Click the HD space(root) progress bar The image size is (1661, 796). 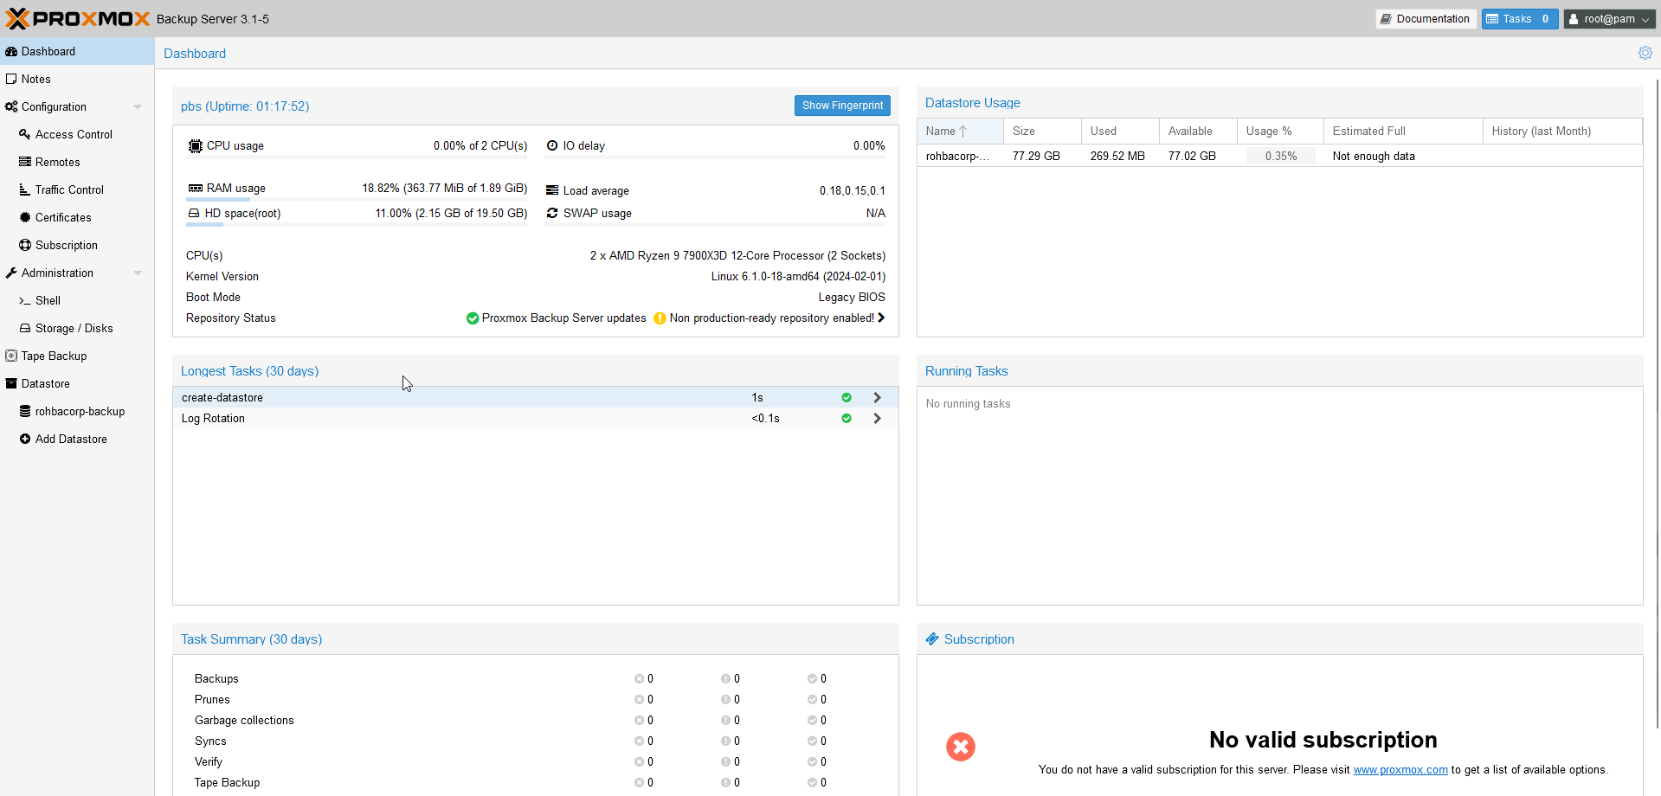coord(357,225)
